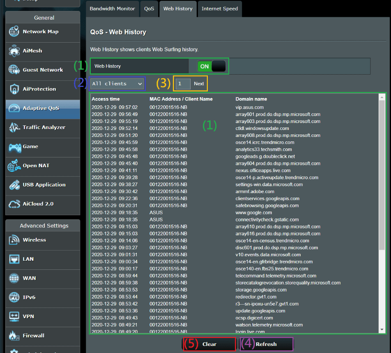Open the Internet Speed tab
The height and width of the screenshot is (353, 391).
(220, 9)
